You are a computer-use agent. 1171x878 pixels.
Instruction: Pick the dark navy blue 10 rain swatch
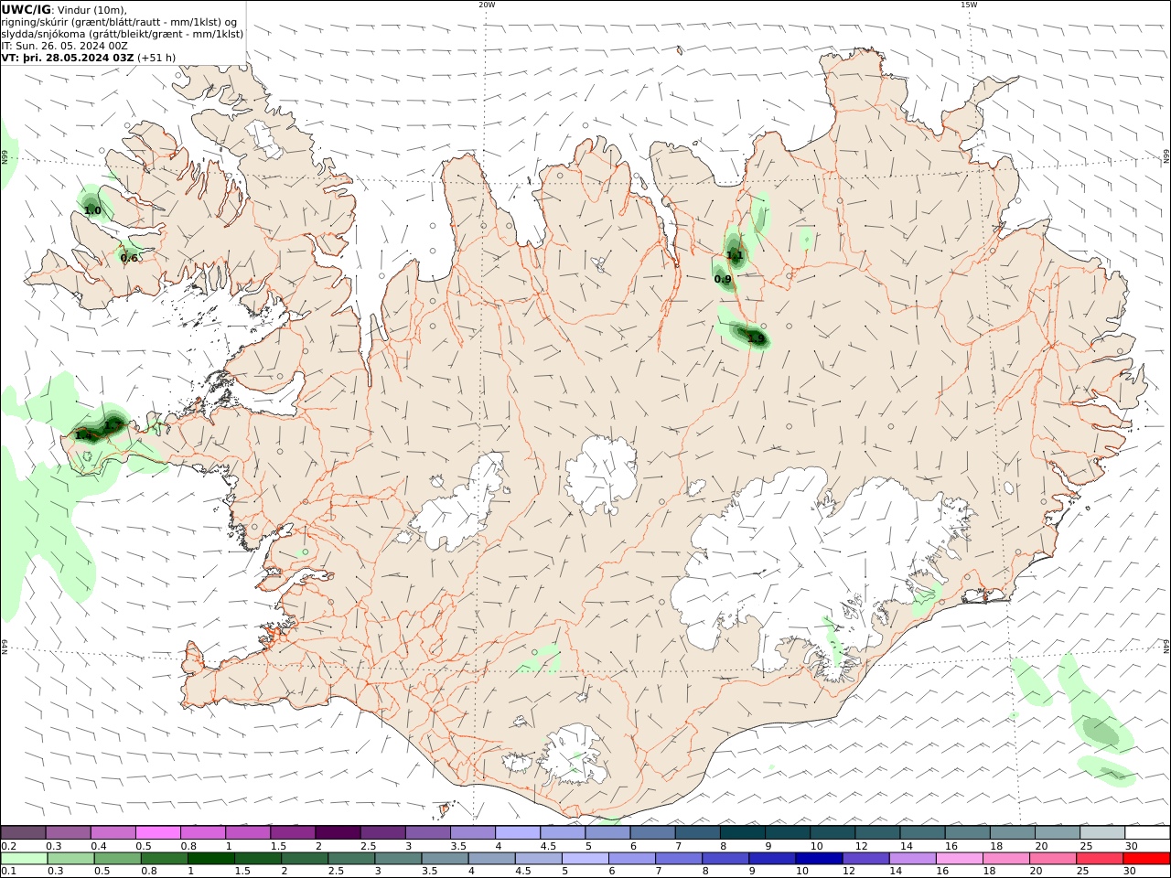click(818, 859)
